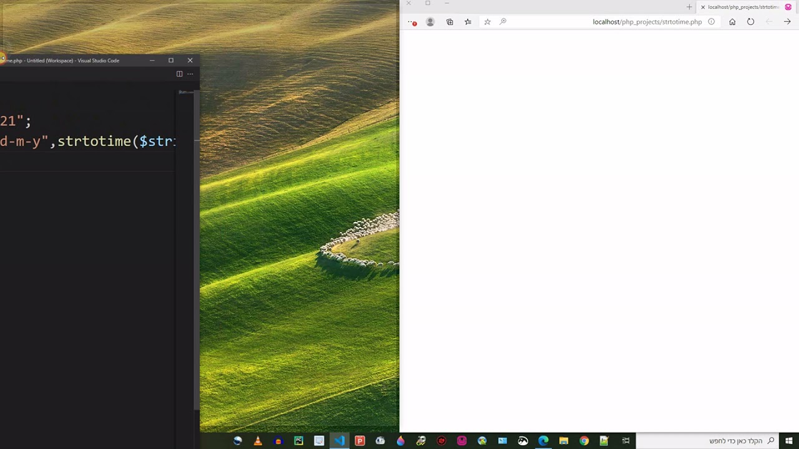
Task: Split the editor in VS Code
Action: 179,74
